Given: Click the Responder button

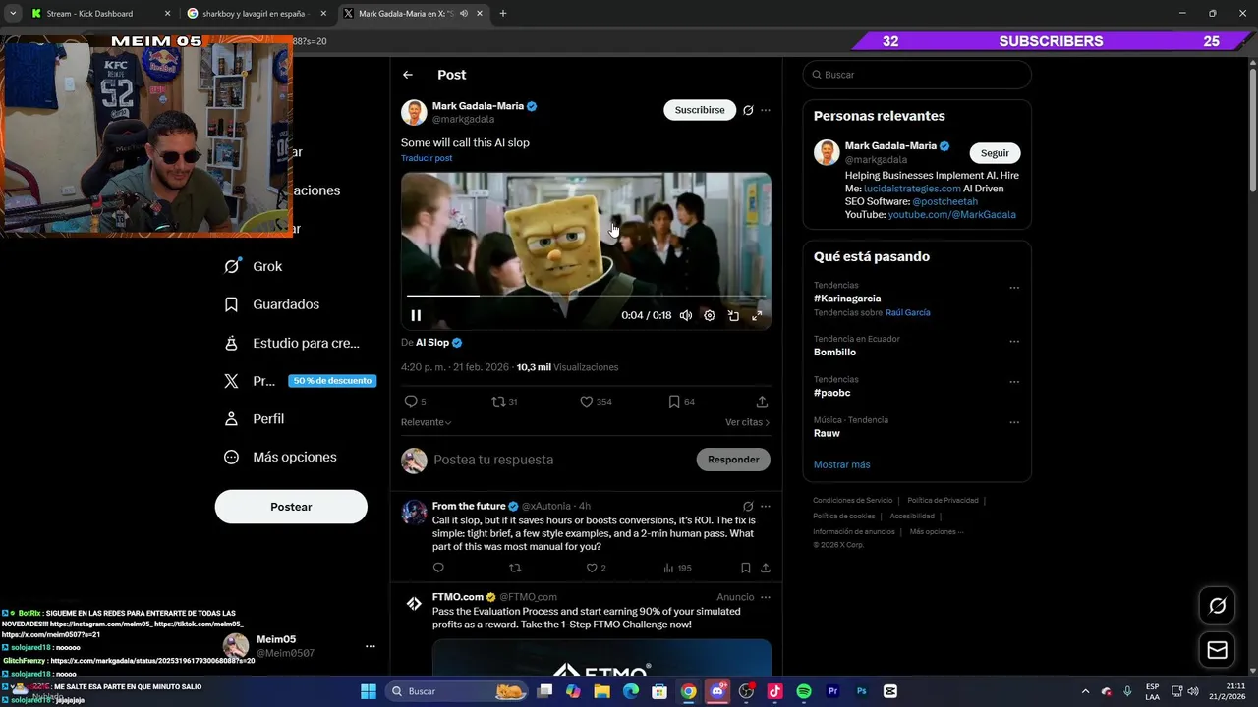Looking at the screenshot, I should point(733,460).
